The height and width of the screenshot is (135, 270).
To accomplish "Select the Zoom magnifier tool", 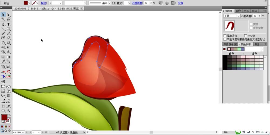I will pos(8,111).
